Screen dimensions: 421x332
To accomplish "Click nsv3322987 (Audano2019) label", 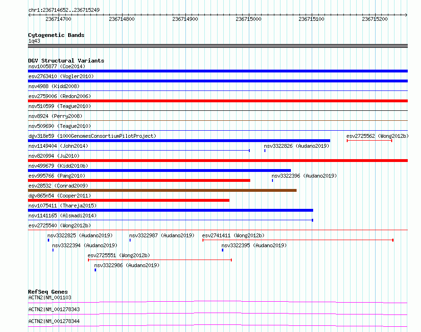I will tap(162, 235).
